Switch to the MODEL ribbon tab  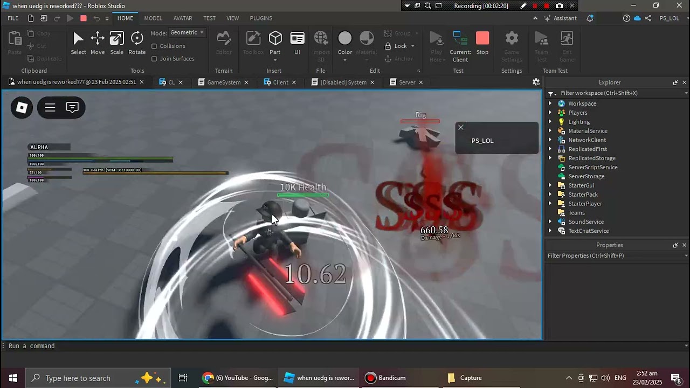153,18
